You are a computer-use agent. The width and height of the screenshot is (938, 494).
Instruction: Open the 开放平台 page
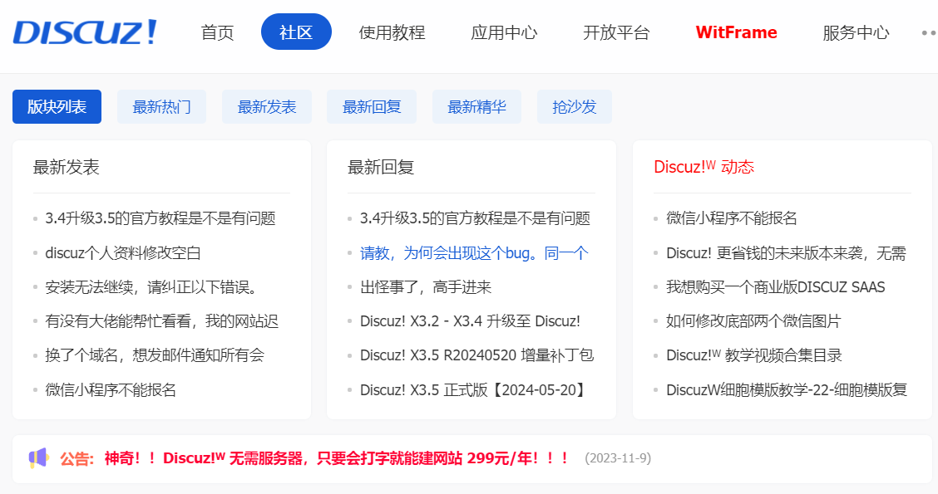point(616,32)
